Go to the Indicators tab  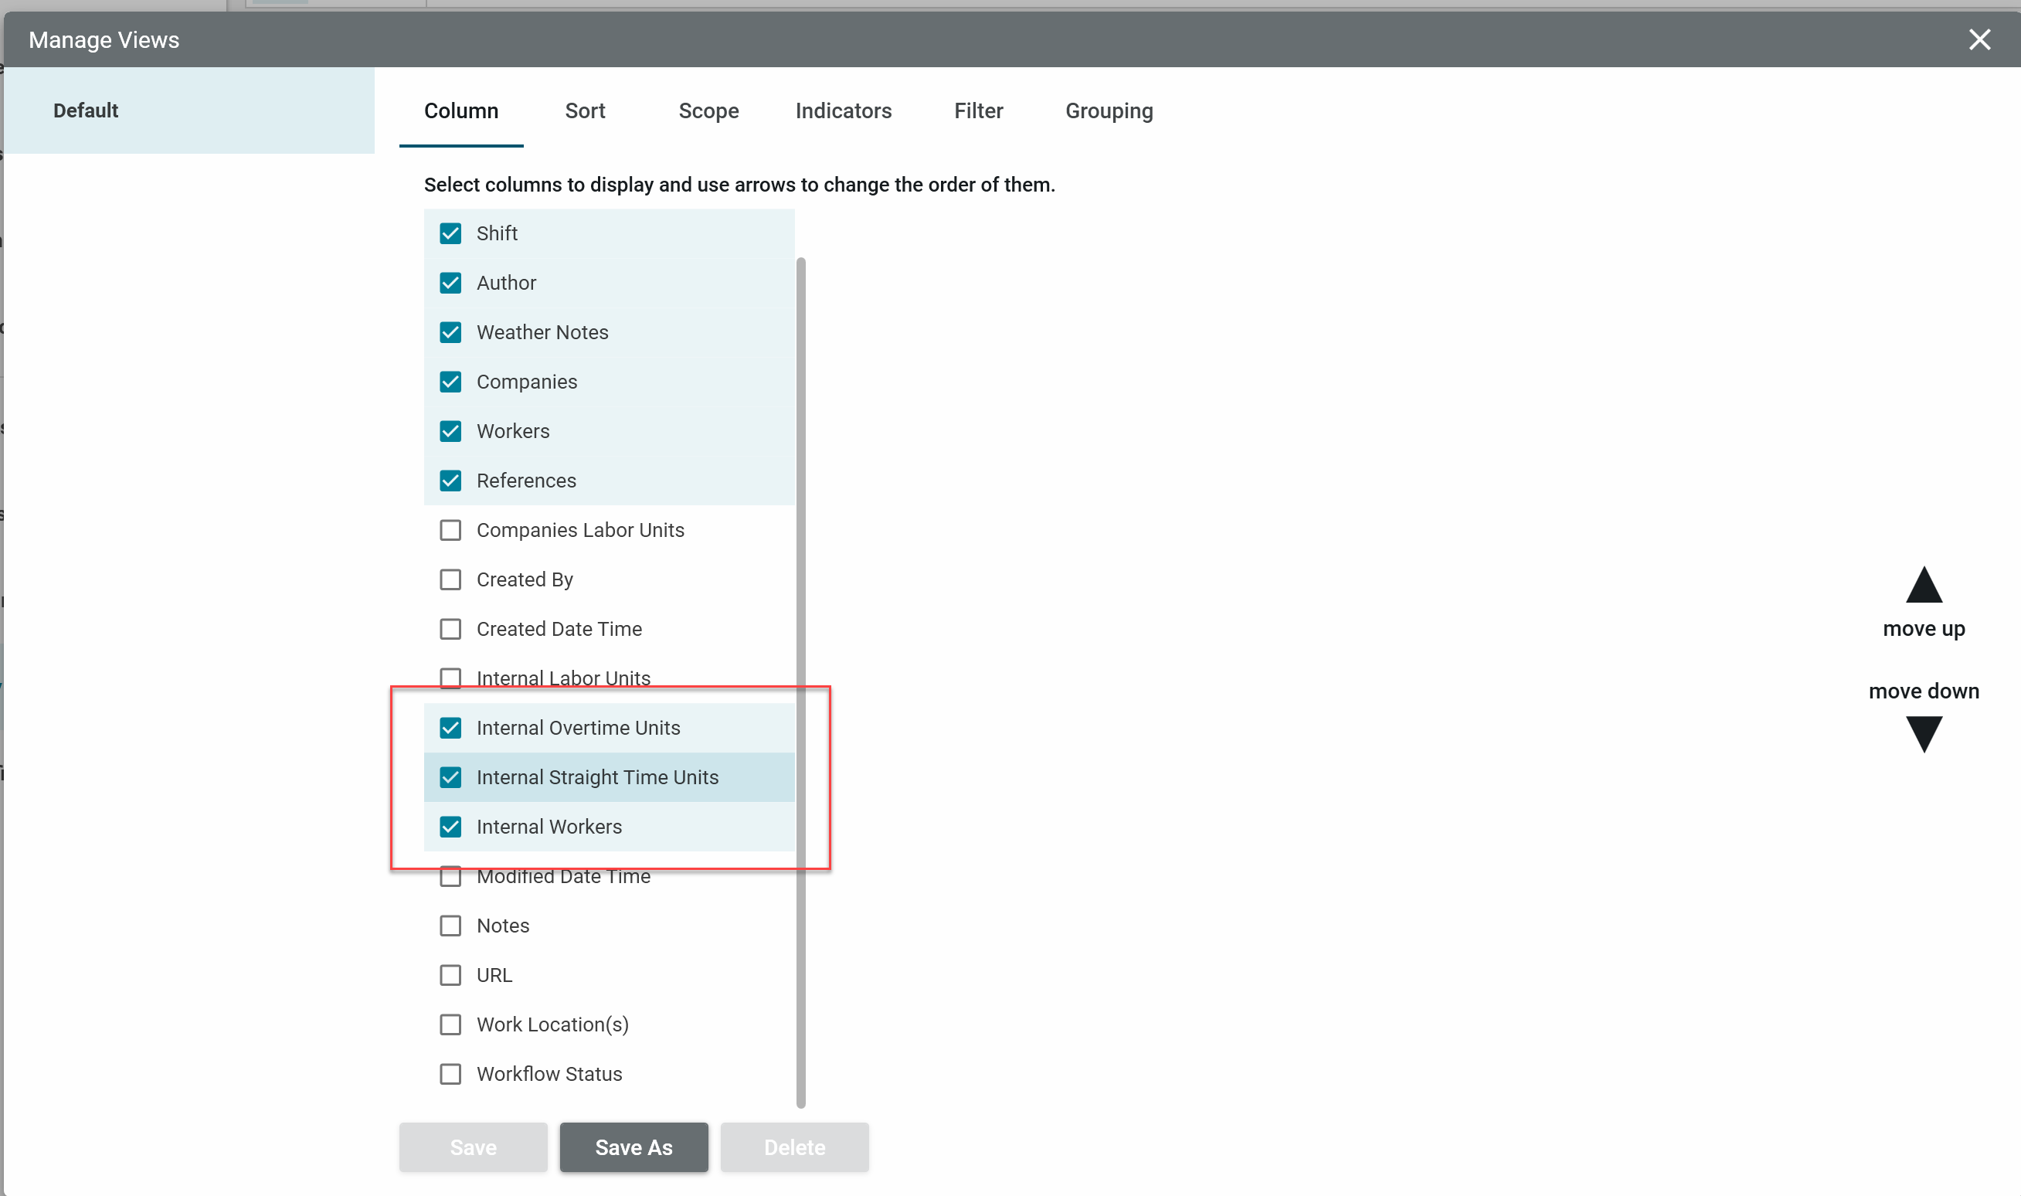843,110
